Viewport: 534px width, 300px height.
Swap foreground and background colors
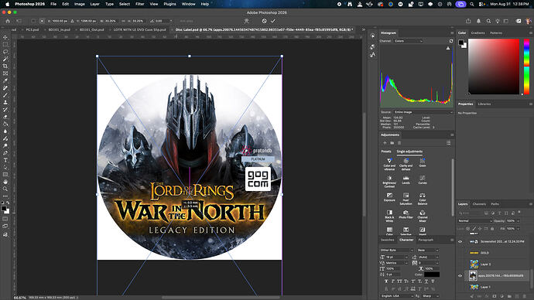coord(8,203)
